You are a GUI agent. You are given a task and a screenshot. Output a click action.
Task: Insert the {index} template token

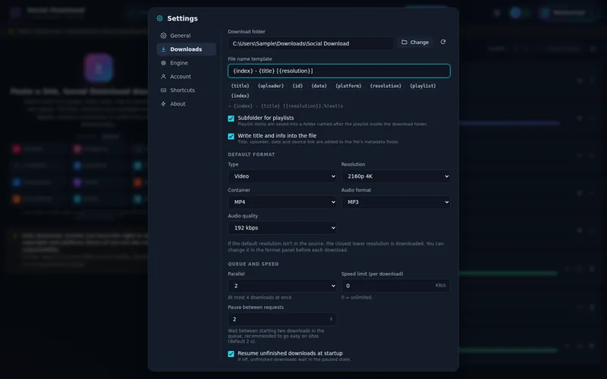click(x=240, y=96)
